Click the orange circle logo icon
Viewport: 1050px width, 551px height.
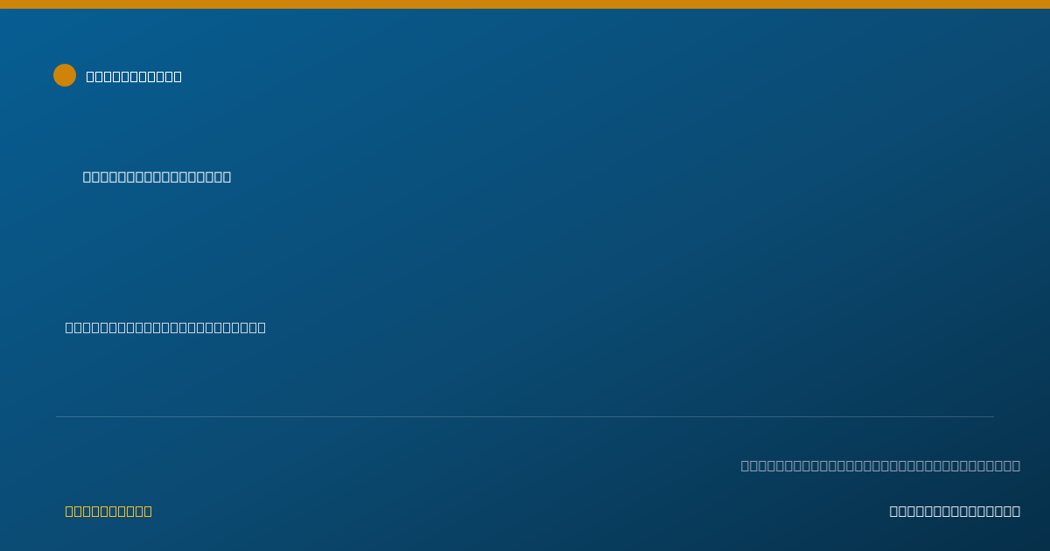pos(65,75)
